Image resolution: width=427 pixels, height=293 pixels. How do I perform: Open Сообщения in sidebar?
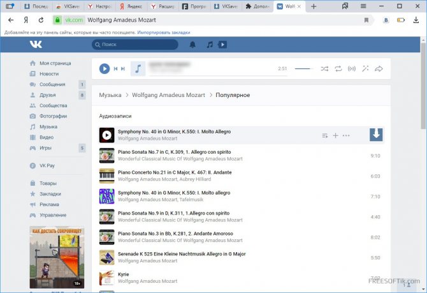point(52,84)
